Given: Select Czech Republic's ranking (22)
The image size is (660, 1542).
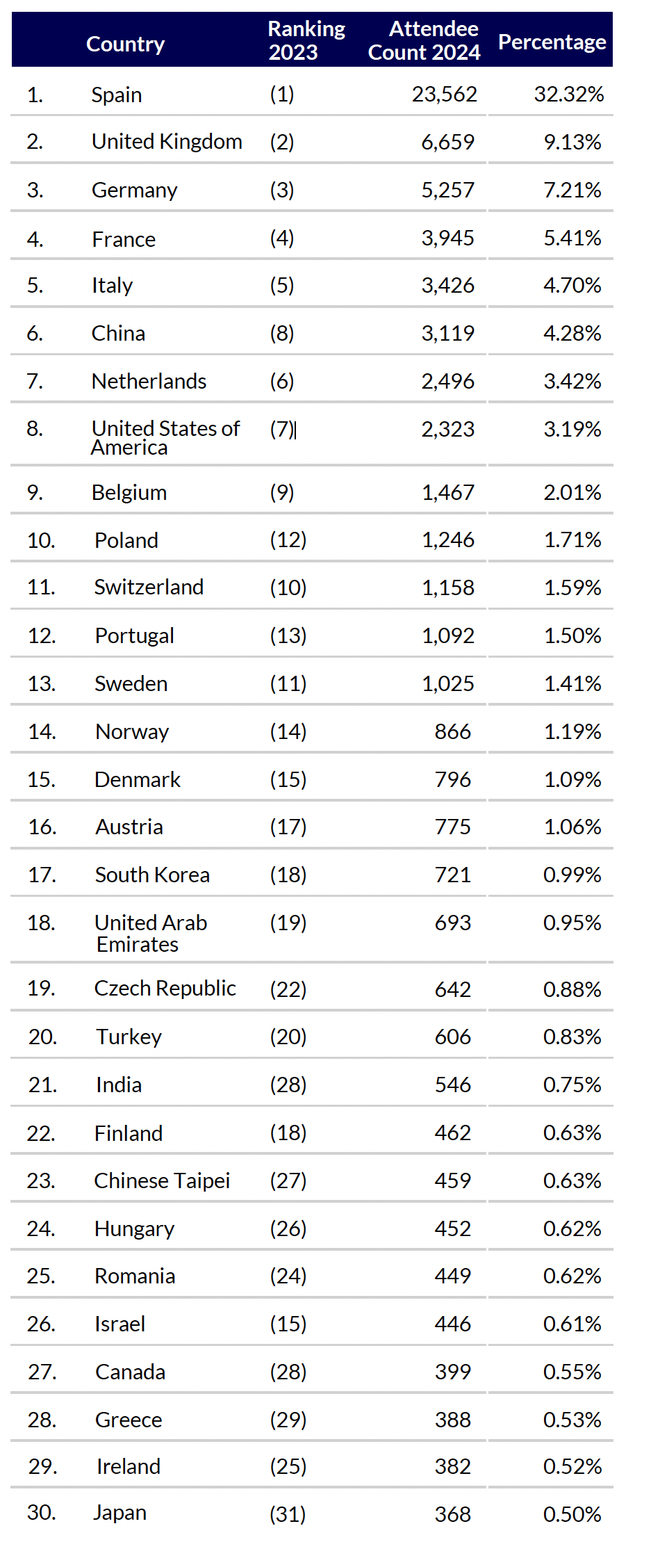Looking at the screenshot, I should pos(288,989).
